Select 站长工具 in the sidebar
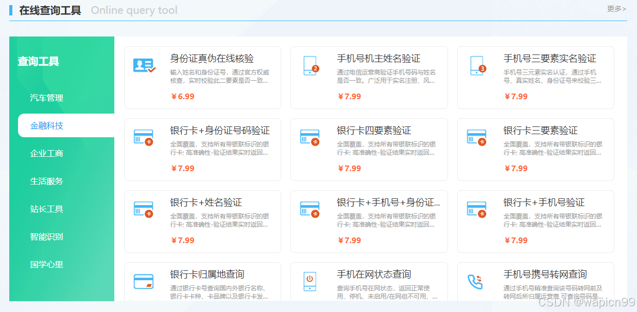Viewport: 637px width, 312px height. click(x=47, y=209)
